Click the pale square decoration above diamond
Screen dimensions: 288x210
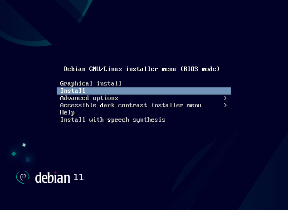24,145
